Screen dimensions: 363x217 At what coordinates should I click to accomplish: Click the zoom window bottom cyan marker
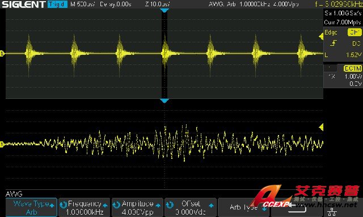click(x=164, y=101)
